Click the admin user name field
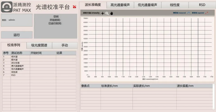216x112 pixels. 17,20
